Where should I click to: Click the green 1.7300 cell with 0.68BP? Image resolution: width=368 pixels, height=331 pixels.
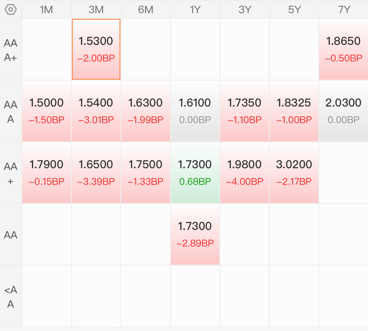click(195, 173)
